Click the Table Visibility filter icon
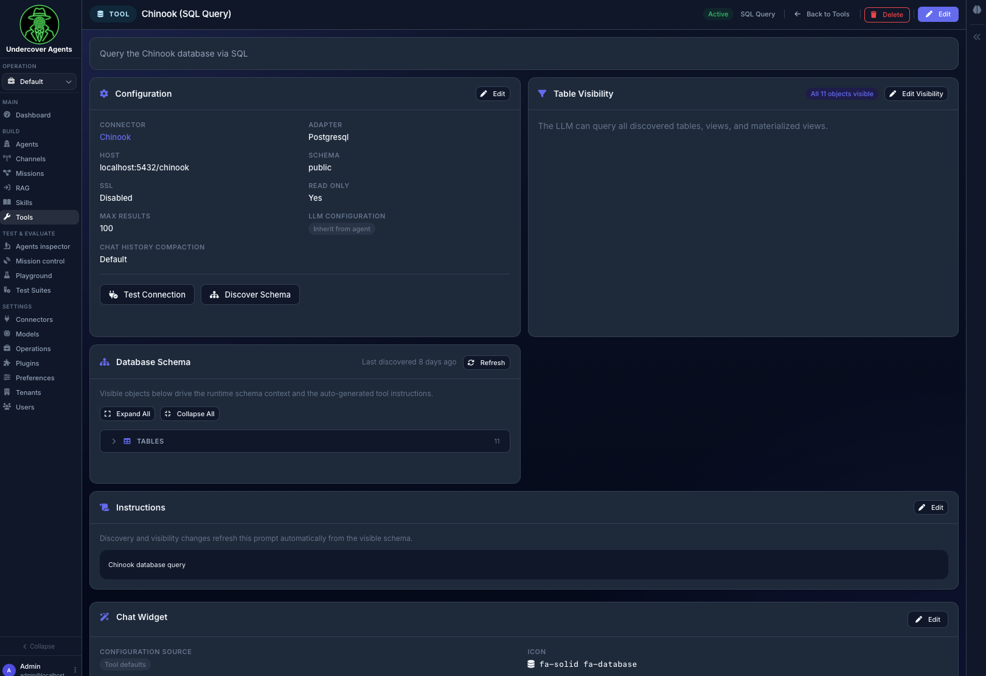The height and width of the screenshot is (676, 986). tap(543, 94)
